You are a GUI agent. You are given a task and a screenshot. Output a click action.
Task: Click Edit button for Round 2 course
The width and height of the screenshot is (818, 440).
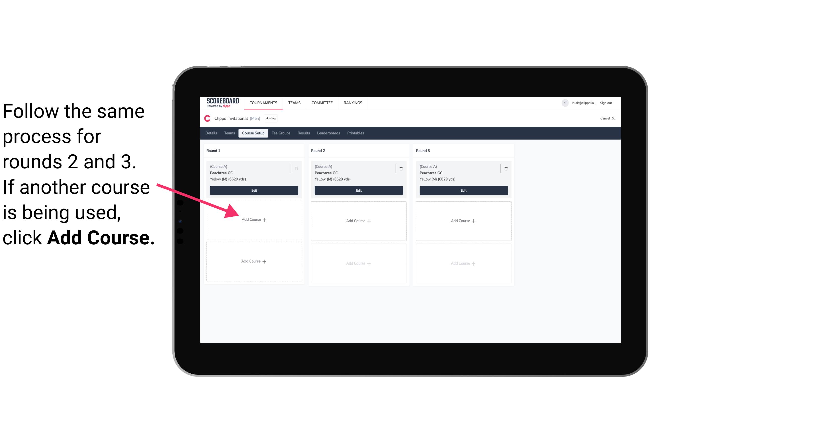[358, 190]
